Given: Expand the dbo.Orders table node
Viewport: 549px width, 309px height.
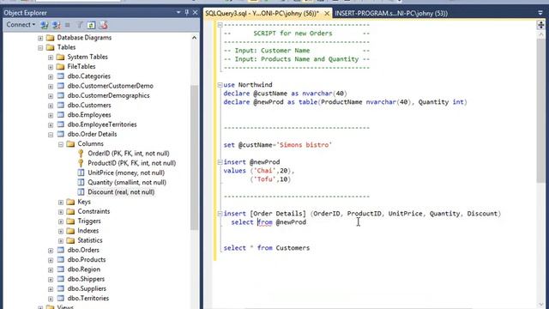Looking at the screenshot, I should (x=51, y=251).
